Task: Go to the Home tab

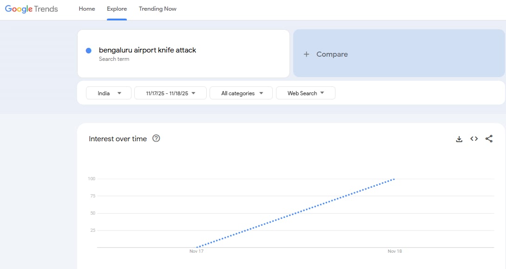Action: [87, 9]
